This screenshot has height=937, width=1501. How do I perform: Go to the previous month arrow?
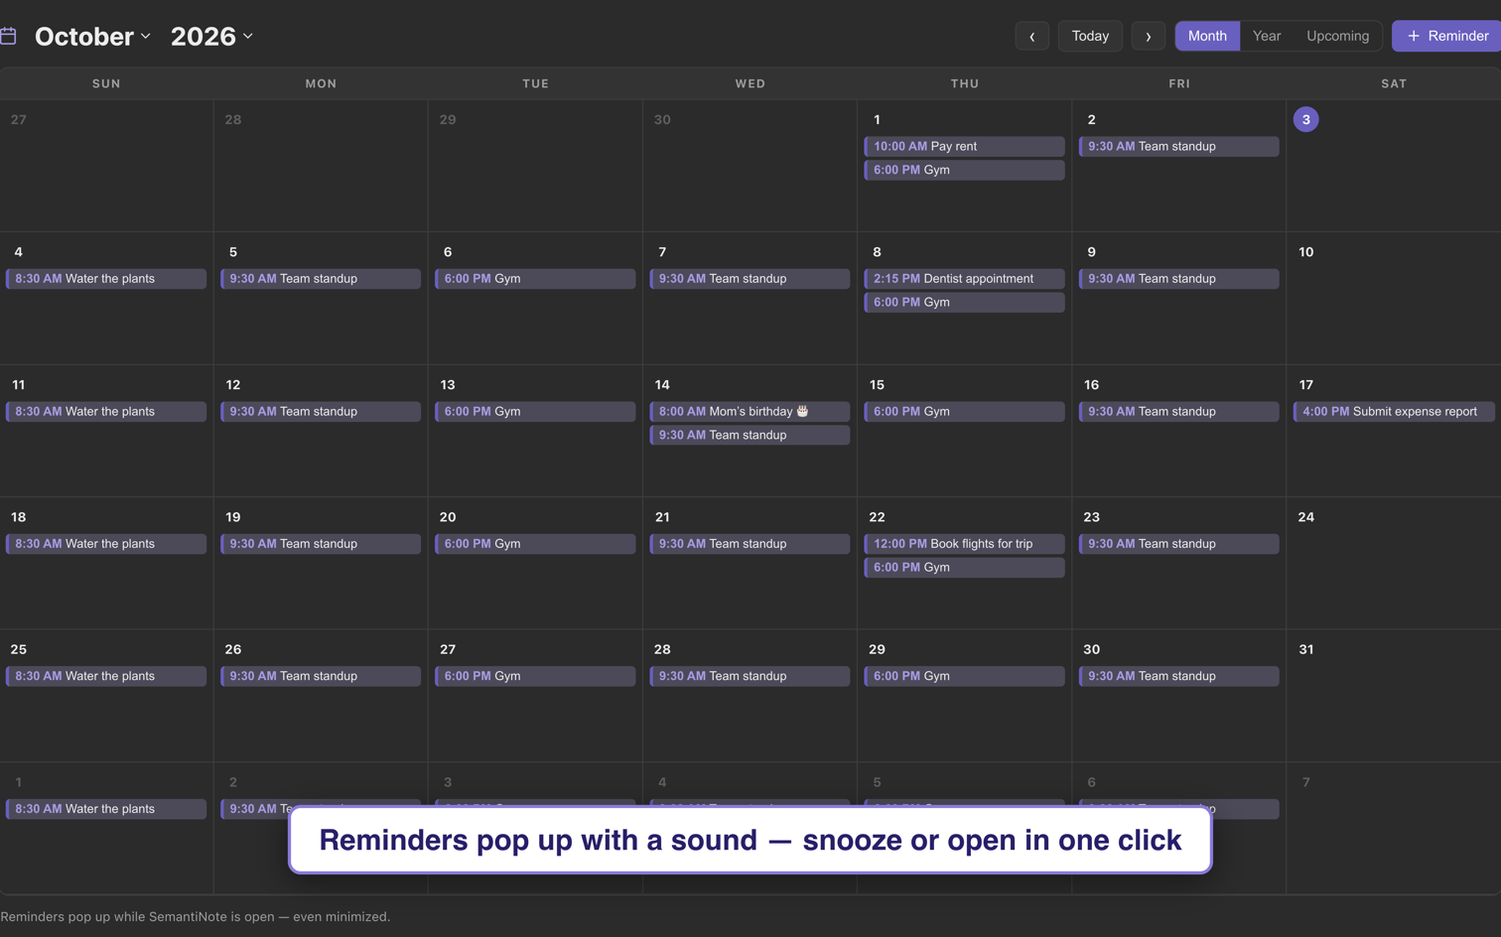click(1032, 36)
